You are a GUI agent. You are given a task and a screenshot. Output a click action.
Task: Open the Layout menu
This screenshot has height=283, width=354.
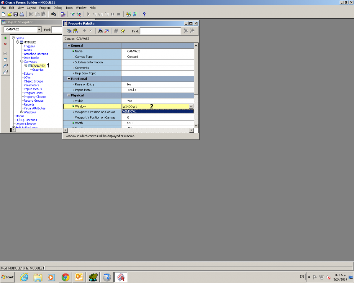tap(31, 8)
